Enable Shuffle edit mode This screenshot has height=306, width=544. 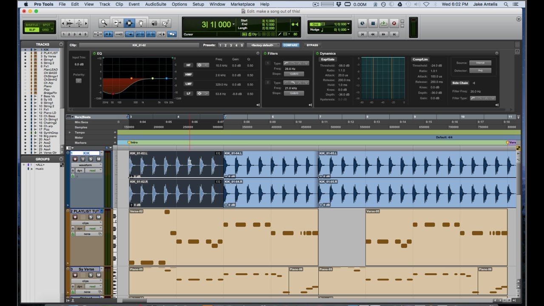coord(32,25)
